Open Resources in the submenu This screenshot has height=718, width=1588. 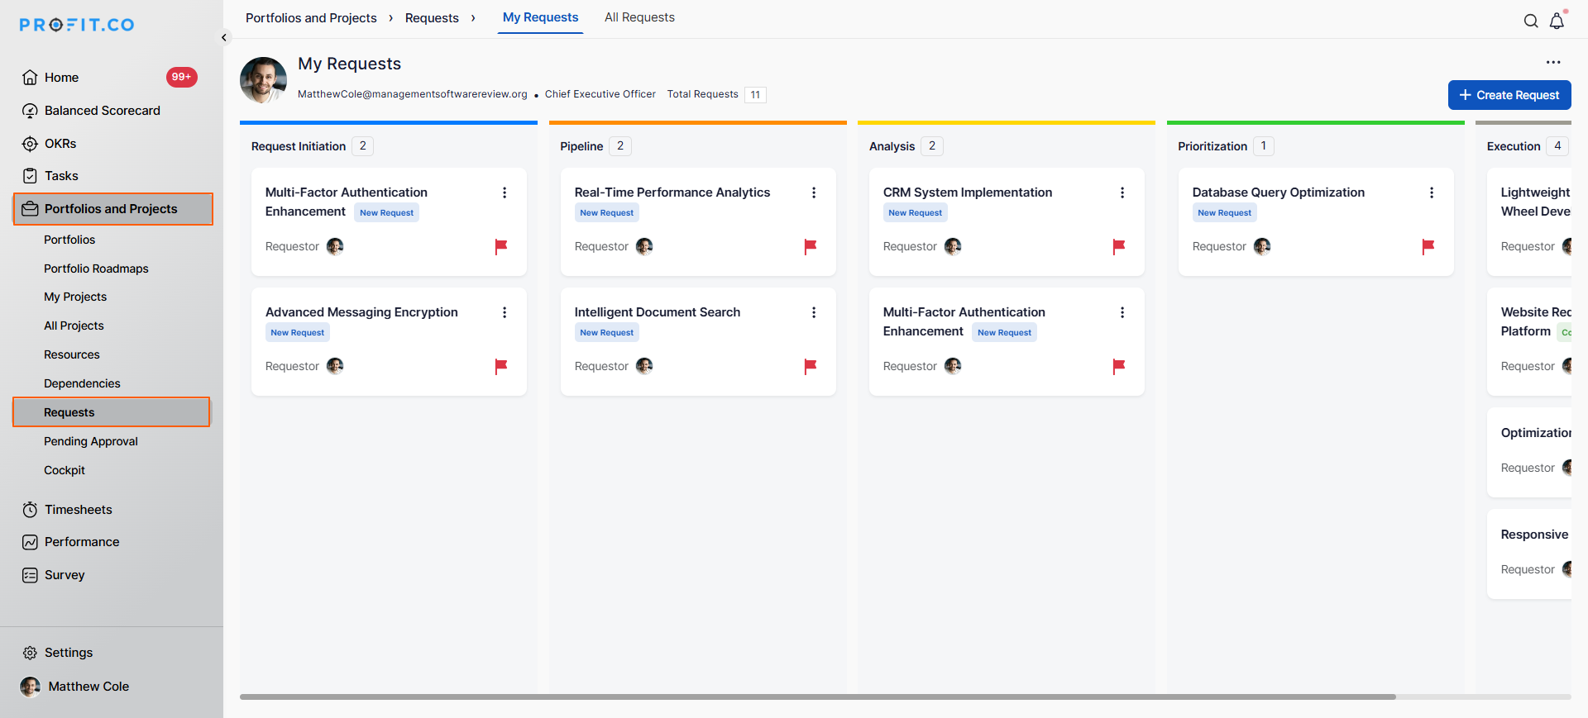[x=72, y=354]
